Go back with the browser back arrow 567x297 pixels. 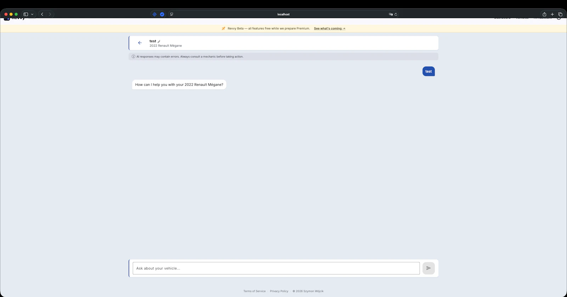42,14
